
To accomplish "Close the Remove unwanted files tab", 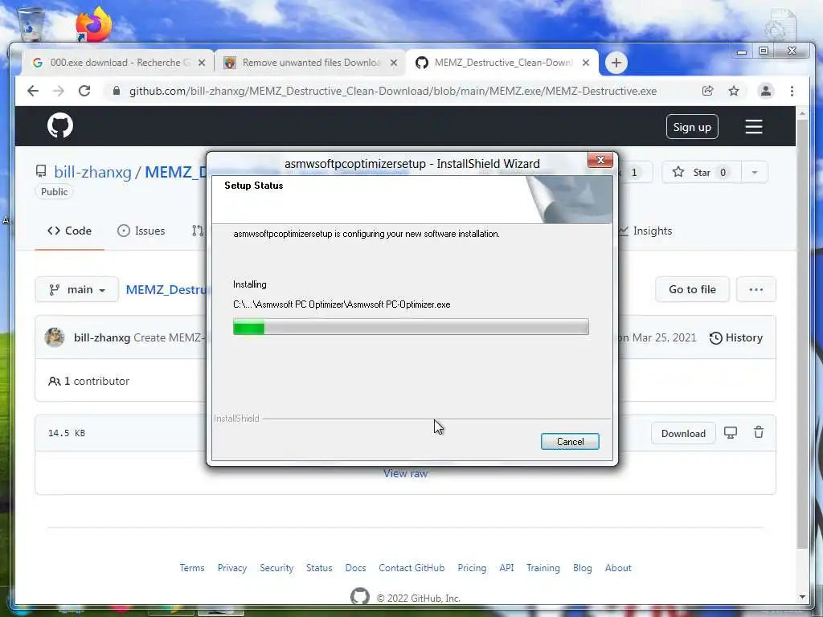I will (394, 63).
